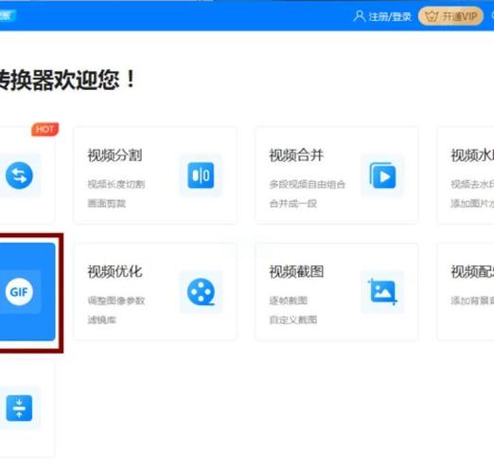494x474 pixels.
Task: Click the crown icon in the VIP button
Action: click(x=432, y=16)
